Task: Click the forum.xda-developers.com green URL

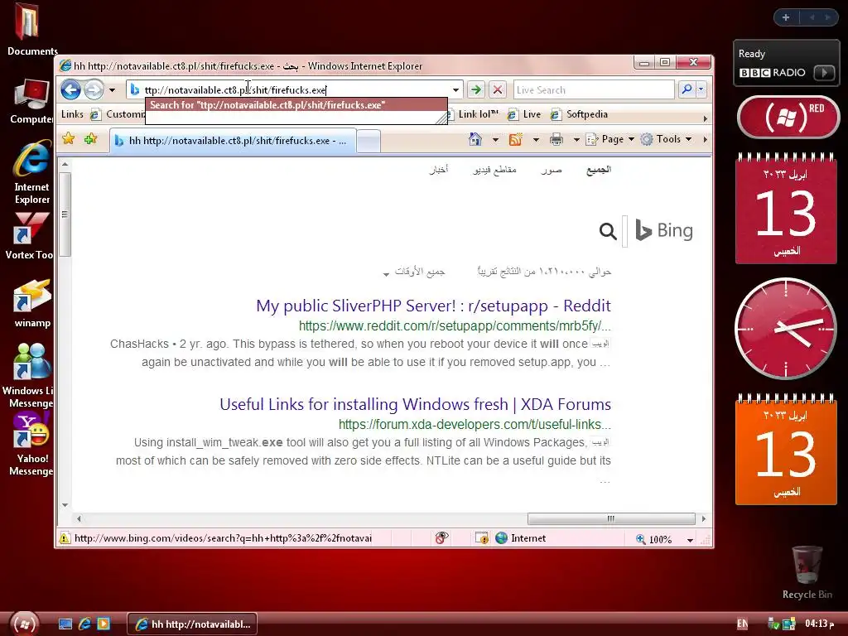Action: pyautogui.click(x=475, y=425)
